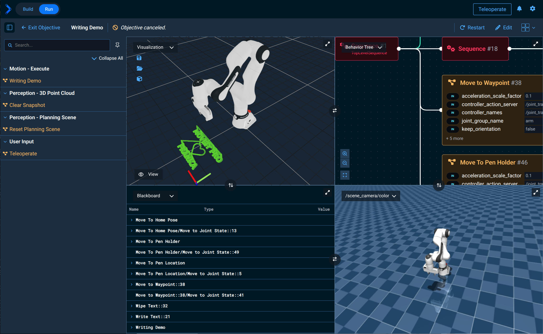Select the Teleoperate objective in the sidebar

click(23, 154)
